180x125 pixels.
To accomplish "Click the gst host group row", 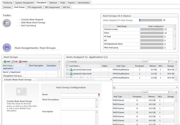I will point(138,40).
